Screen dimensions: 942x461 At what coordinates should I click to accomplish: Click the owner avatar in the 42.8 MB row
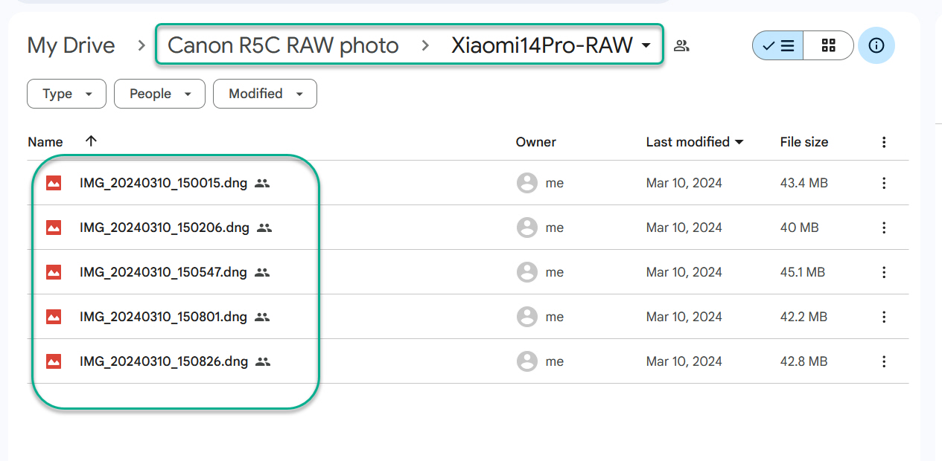[x=527, y=361]
